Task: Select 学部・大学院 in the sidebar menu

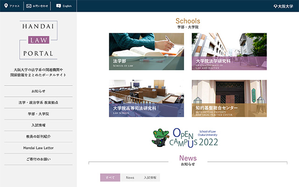Action: (38, 114)
